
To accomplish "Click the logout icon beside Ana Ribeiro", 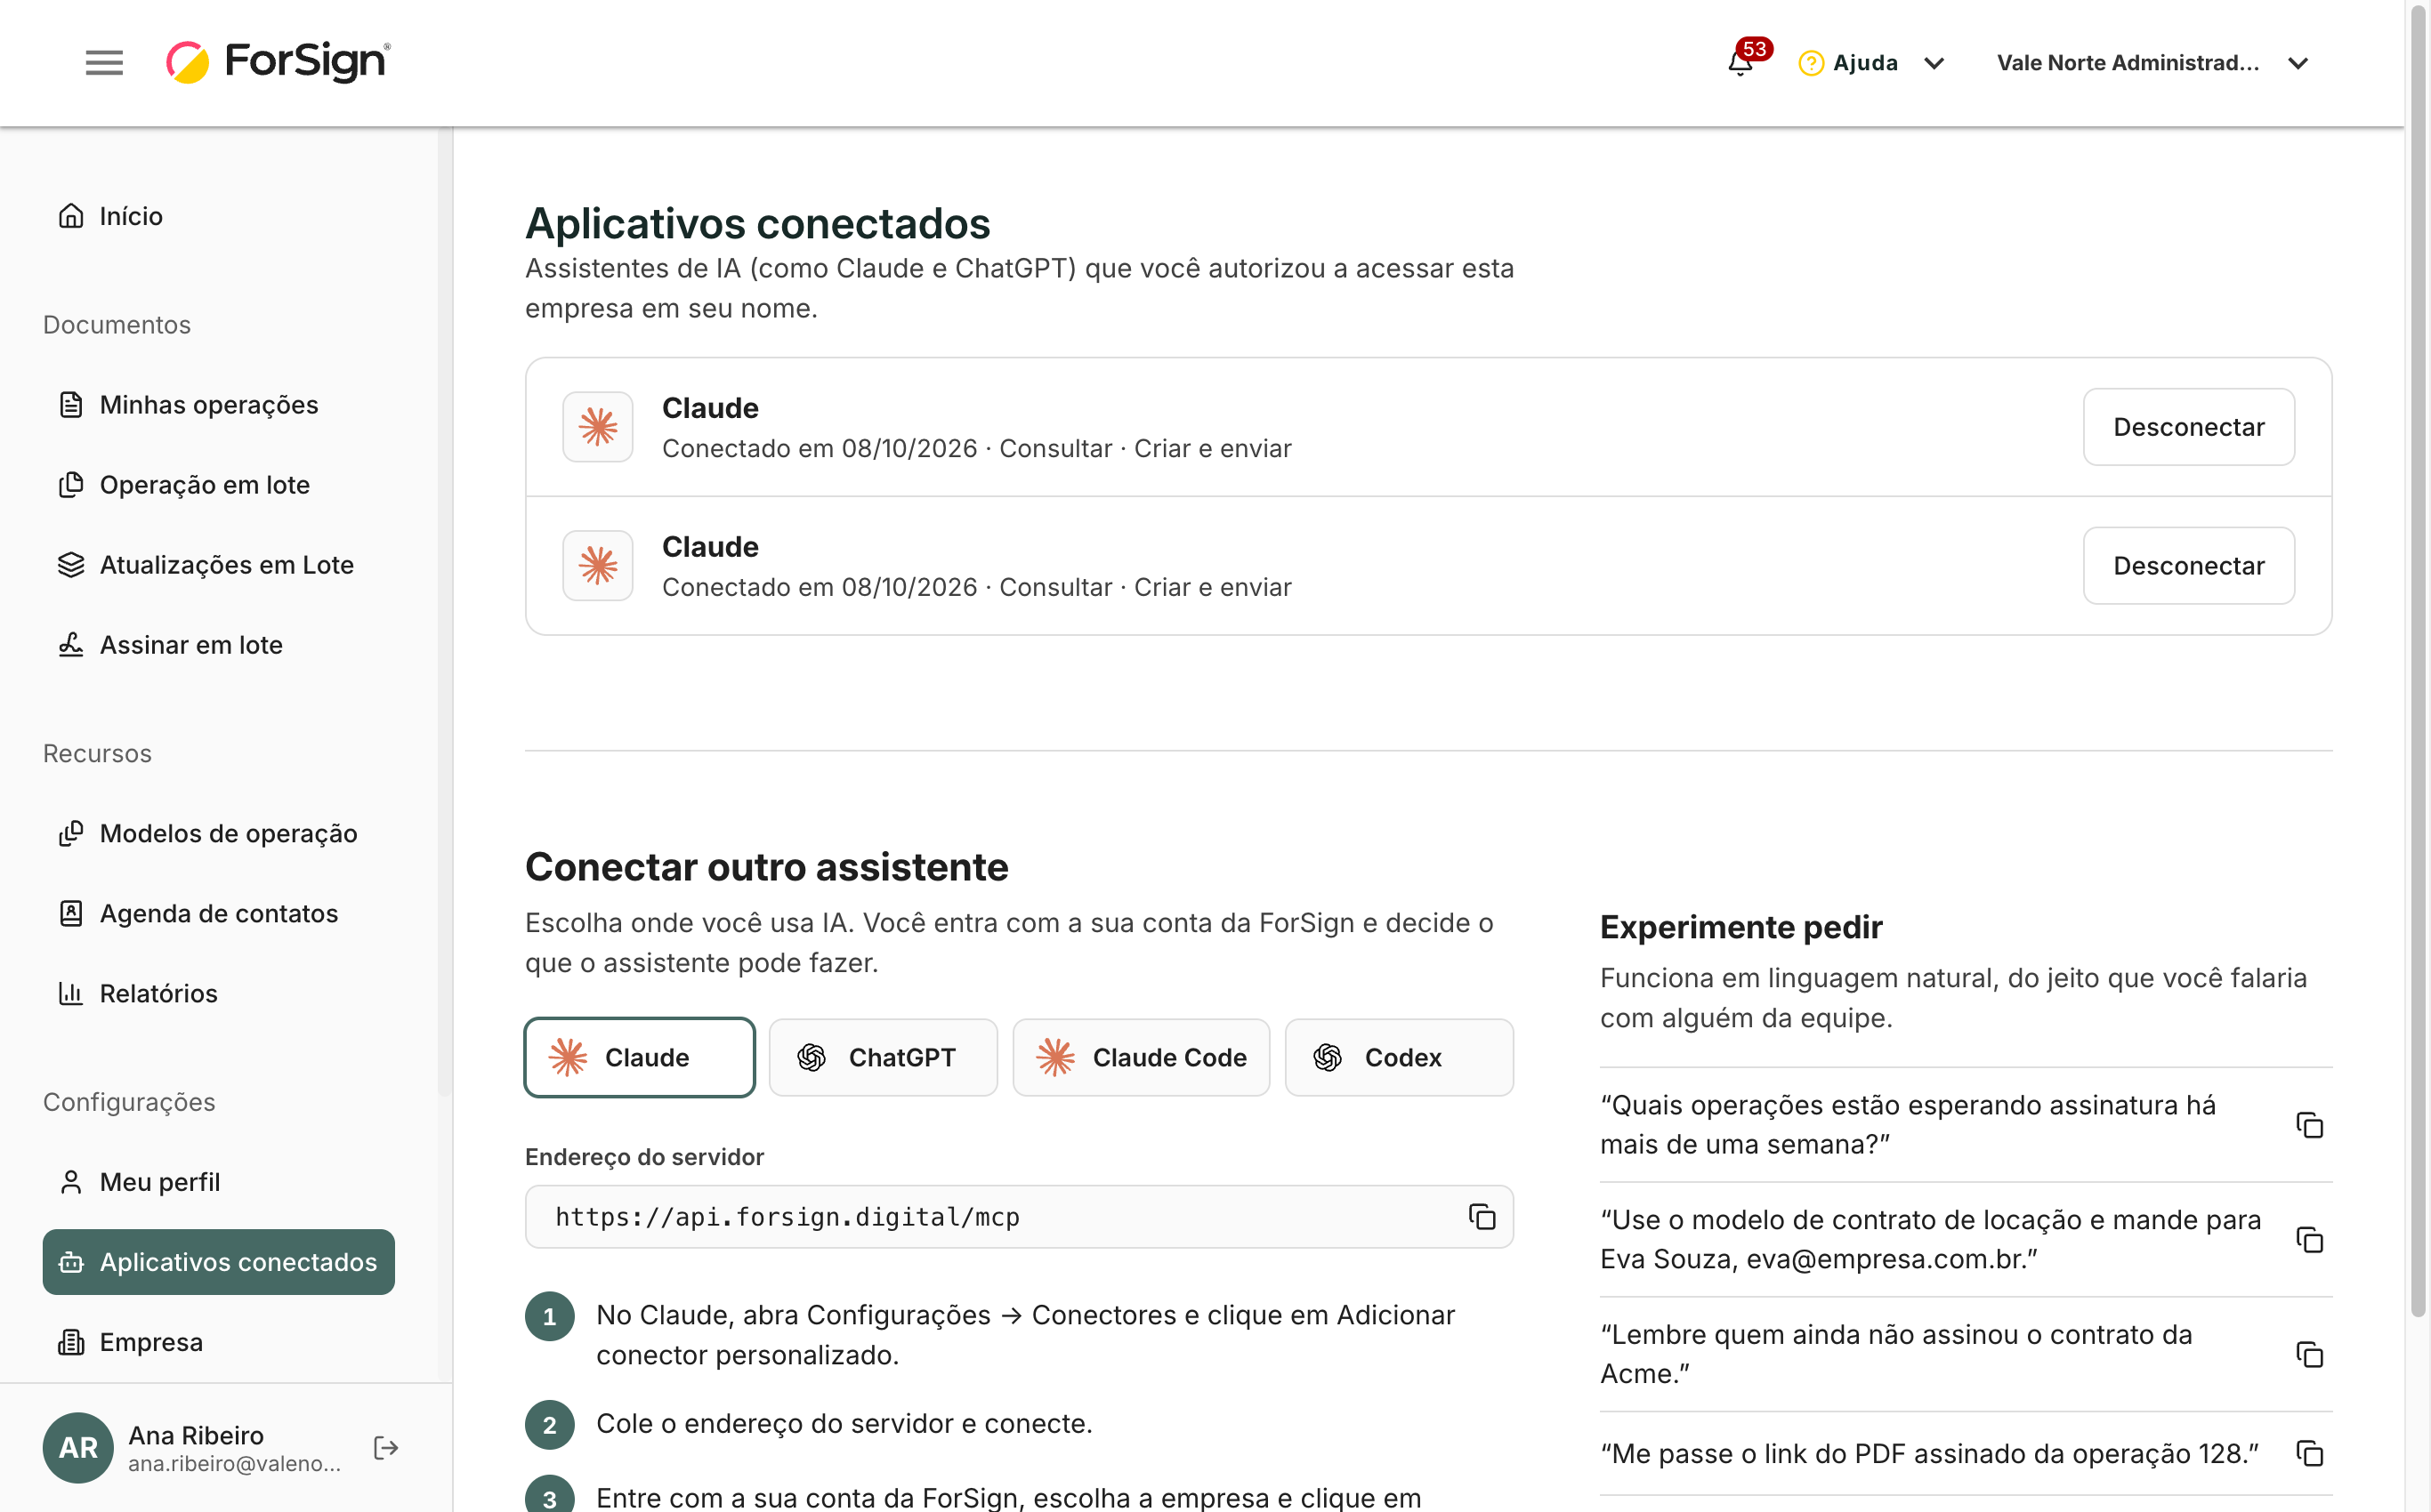I will (386, 1448).
